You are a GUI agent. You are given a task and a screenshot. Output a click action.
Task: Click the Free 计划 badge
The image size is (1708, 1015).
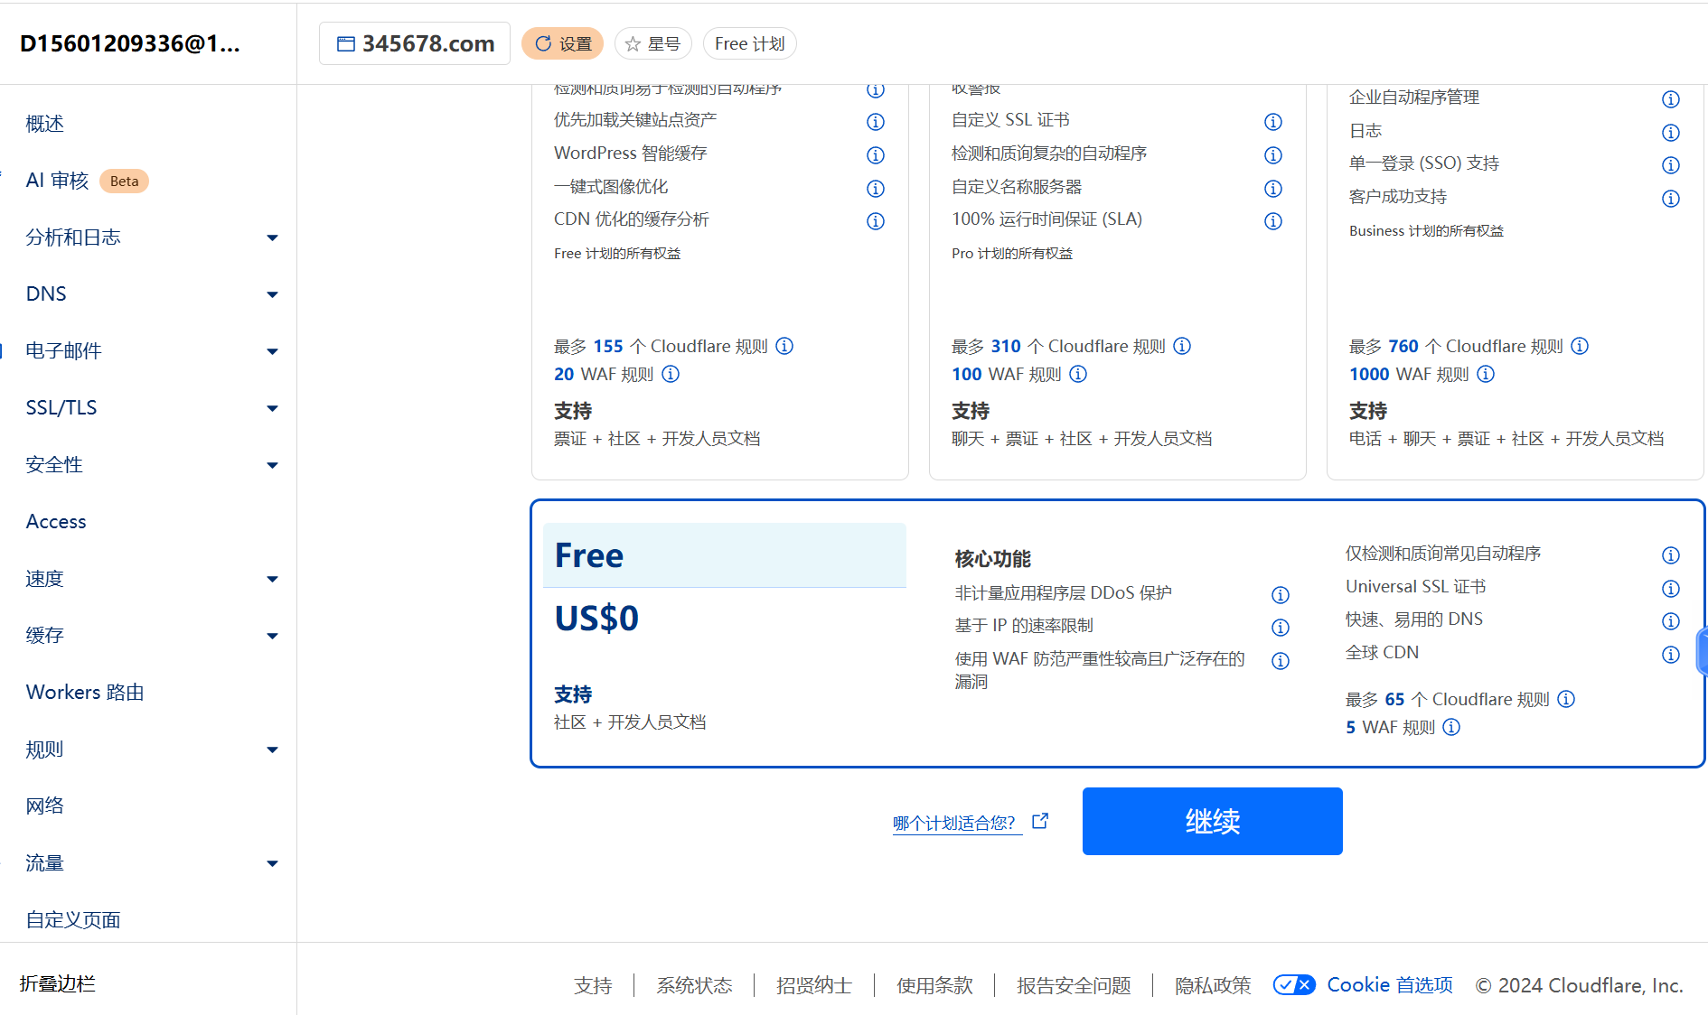tap(749, 43)
